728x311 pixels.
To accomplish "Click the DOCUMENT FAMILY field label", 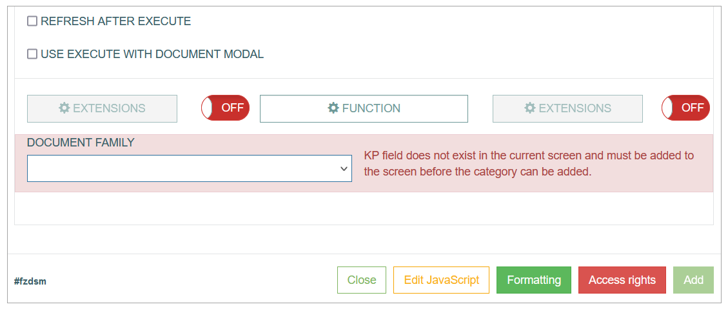I will [x=81, y=143].
